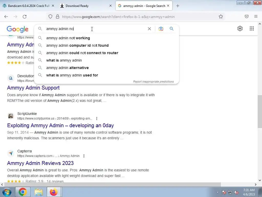Open the tracking protection shield icon
The image size is (262, 197).
pyautogui.click(x=50, y=17)
